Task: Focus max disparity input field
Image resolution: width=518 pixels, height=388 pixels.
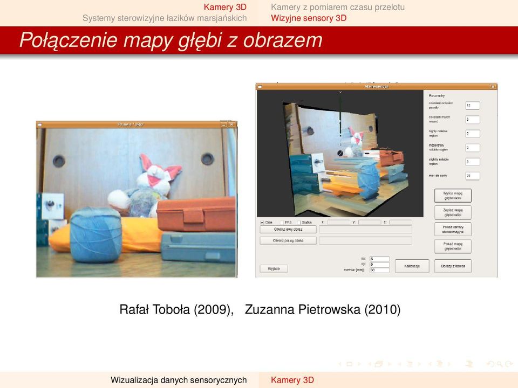Action: (x=473, y=176)
